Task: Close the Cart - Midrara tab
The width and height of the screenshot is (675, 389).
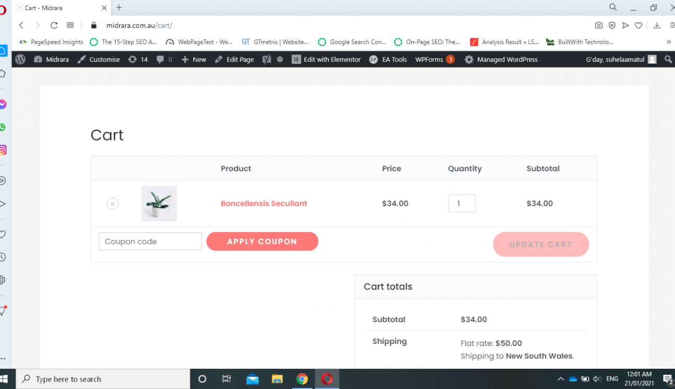Action: pos(104,8)
